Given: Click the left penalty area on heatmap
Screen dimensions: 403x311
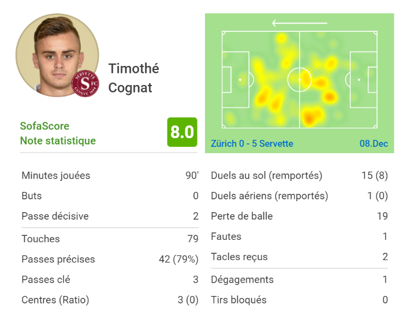Looking at the screenshot, I should (236, 80).
